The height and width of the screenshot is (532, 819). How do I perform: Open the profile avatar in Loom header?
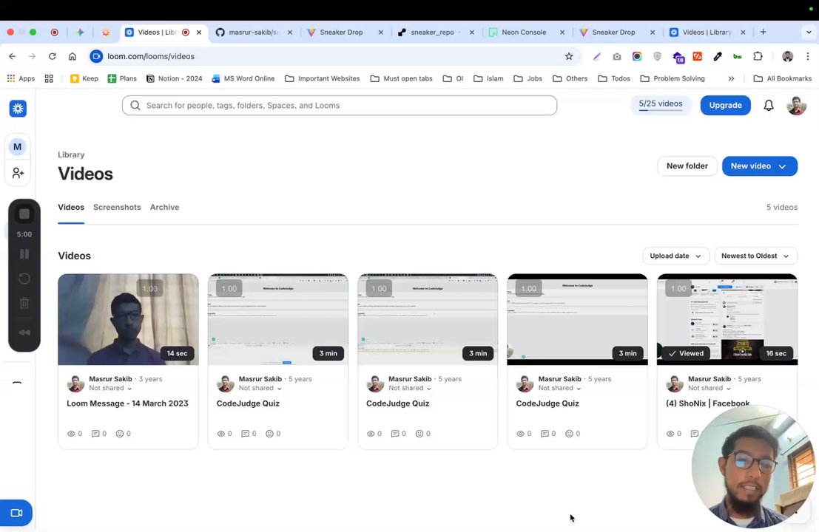point(796,106)
